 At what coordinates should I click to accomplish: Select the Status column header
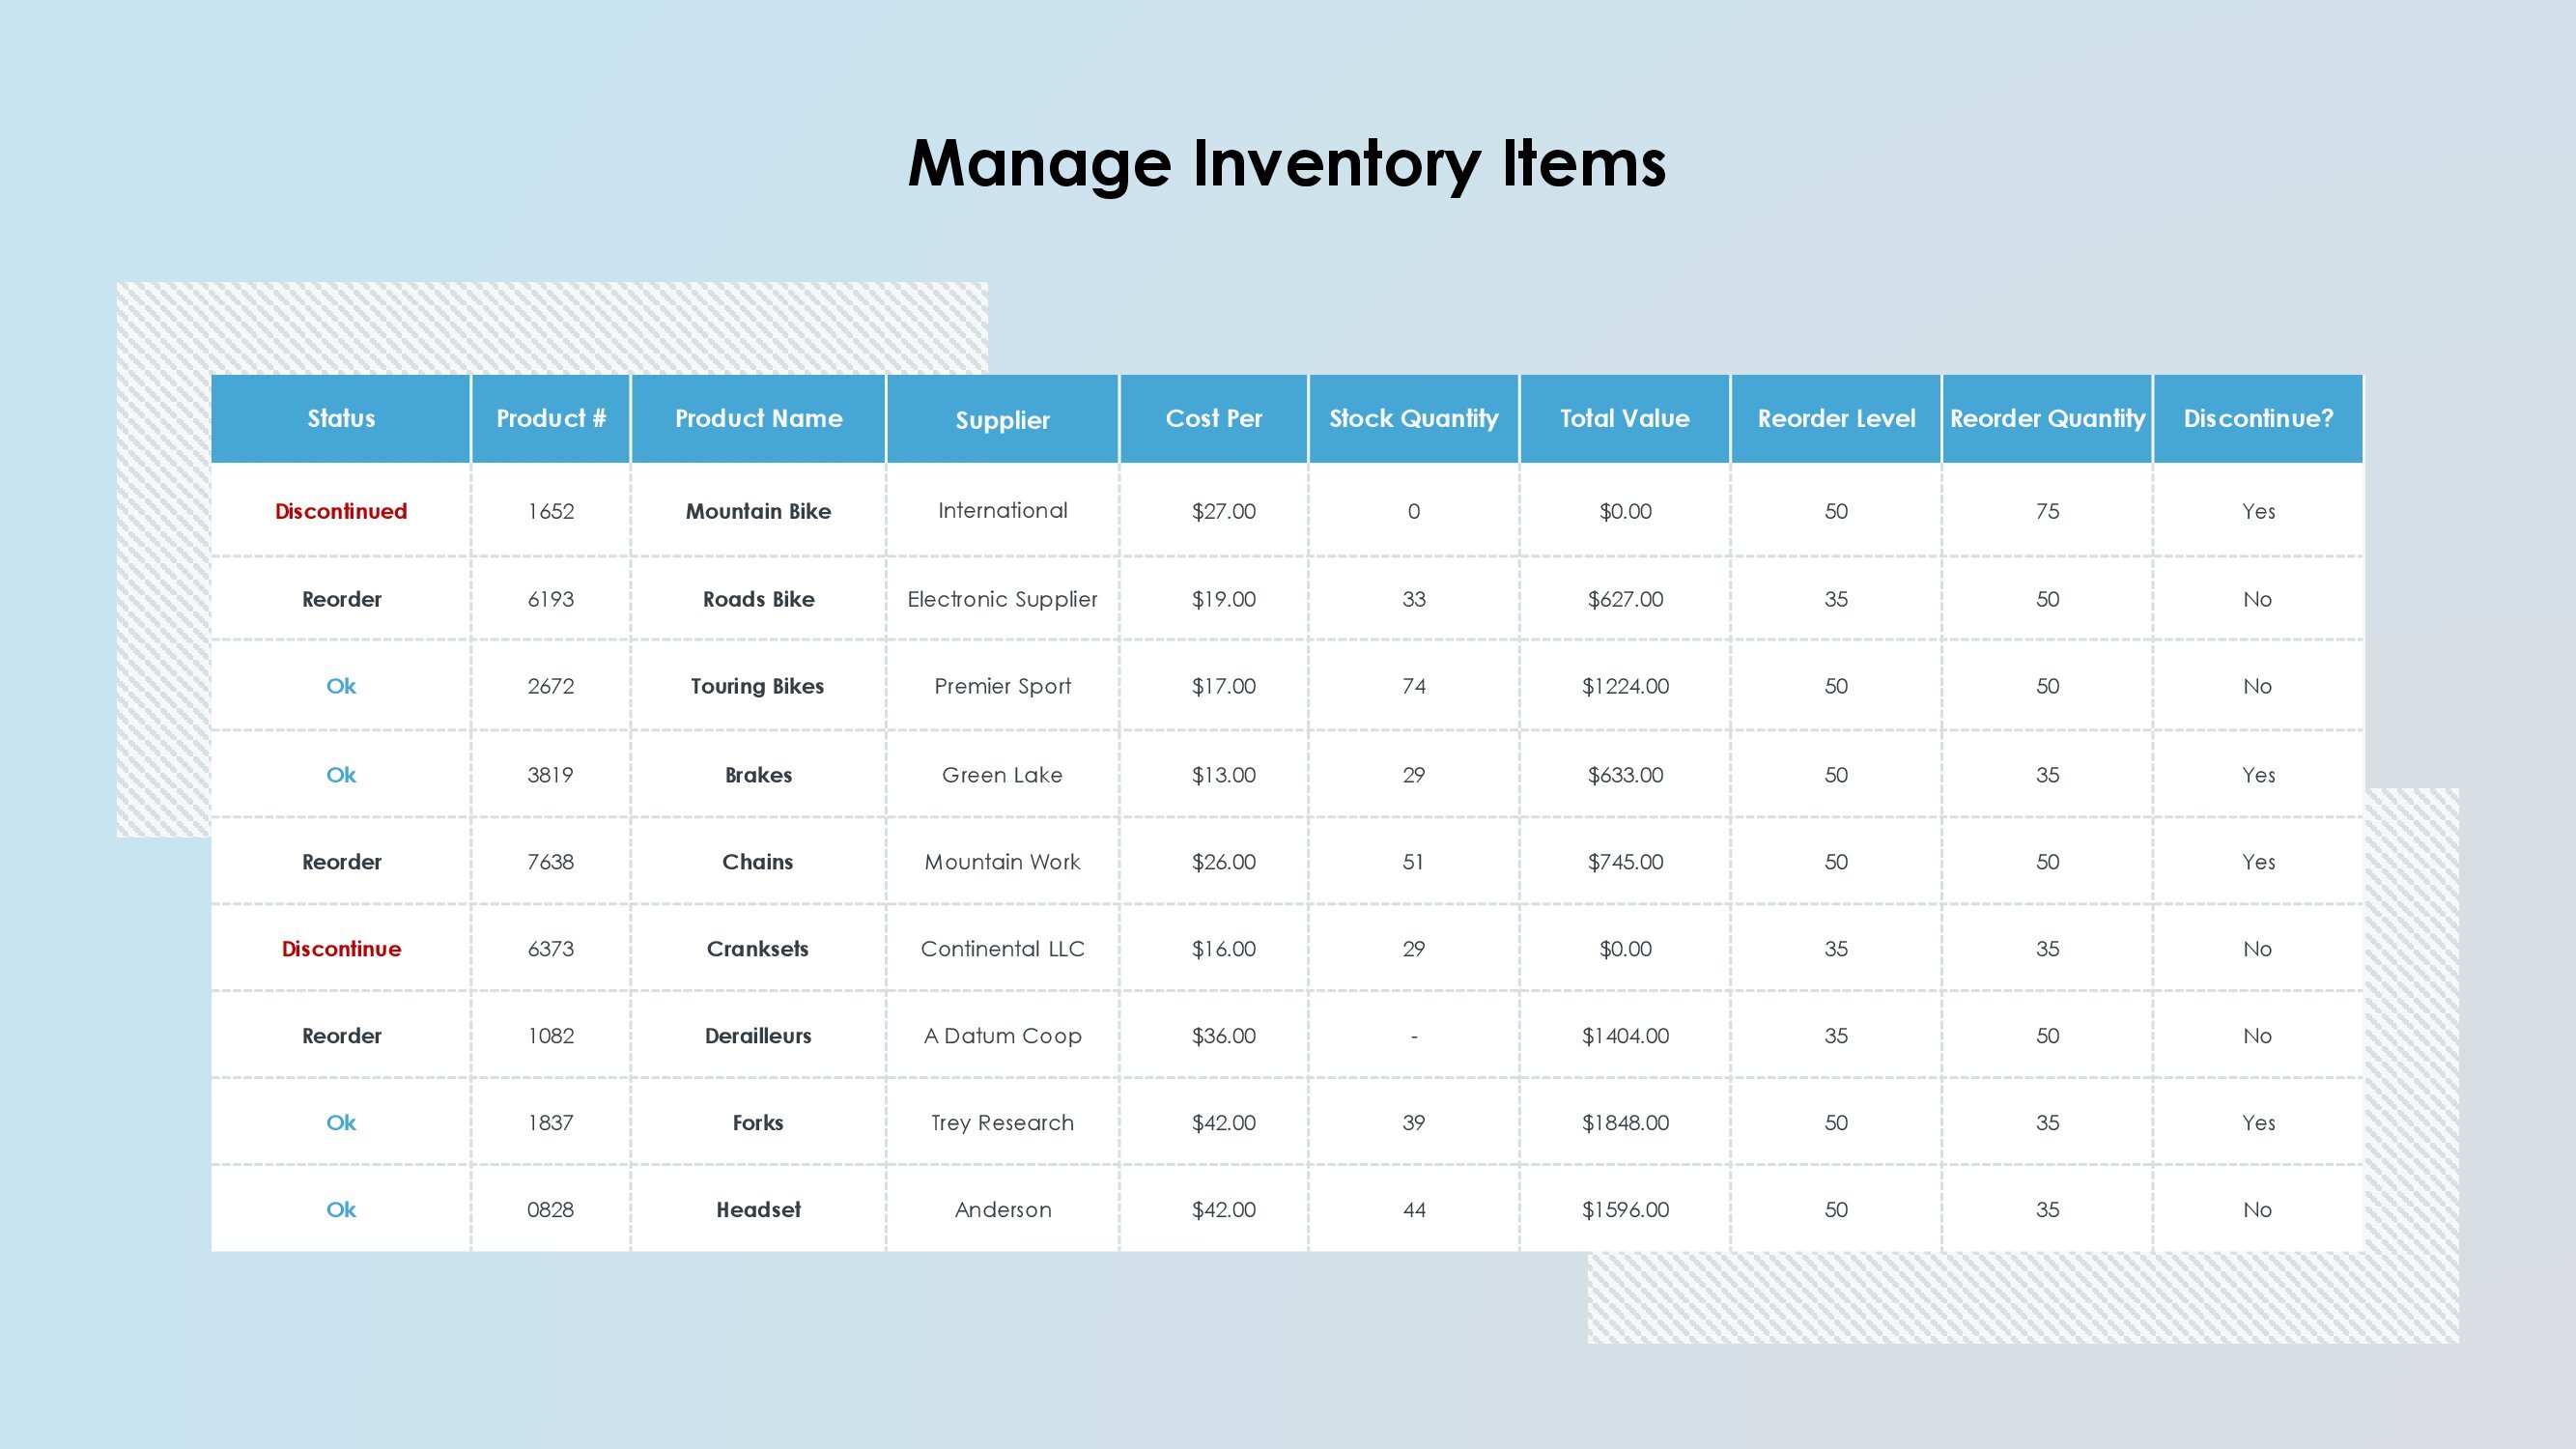tap(341, 418)
